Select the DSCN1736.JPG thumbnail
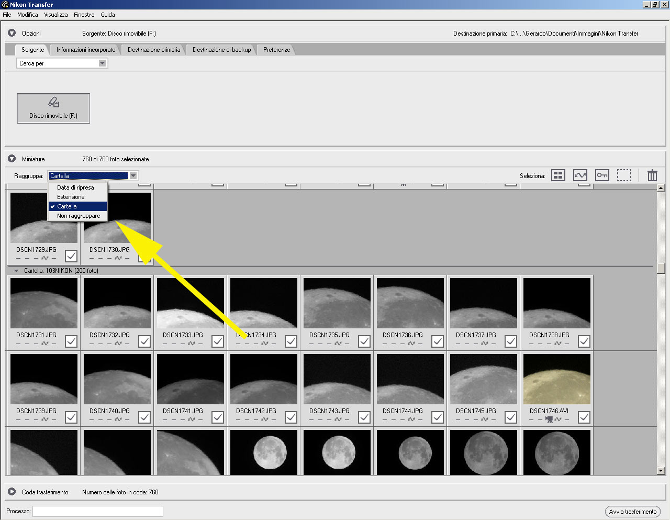This screenshot has height=520, width=670. click(410, 303)
